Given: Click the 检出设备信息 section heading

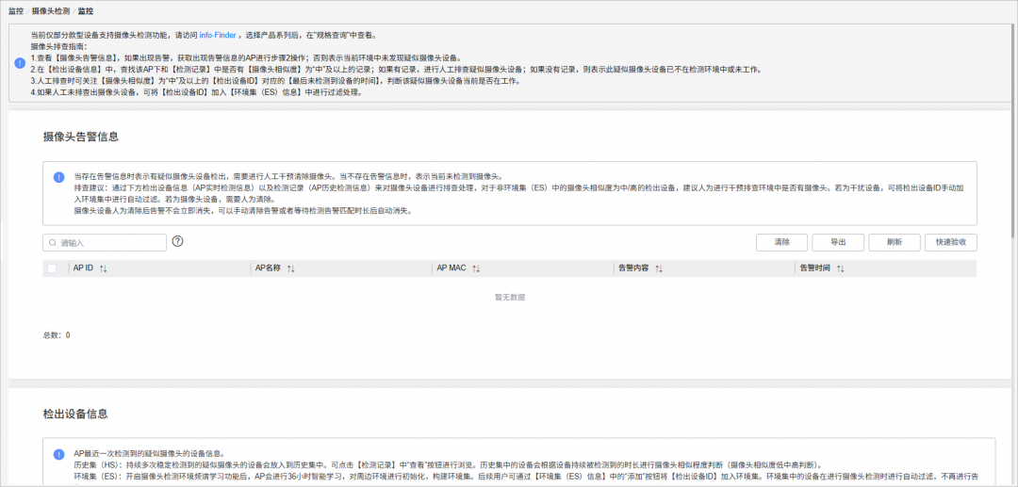Looking at the screenshot, I should (75, 414).
